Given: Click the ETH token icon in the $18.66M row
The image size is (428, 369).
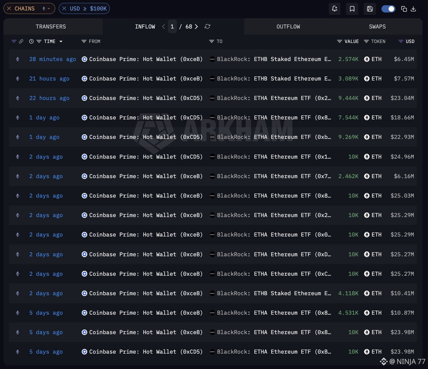Looking at the screenshot, I should [x=367, y=117].
